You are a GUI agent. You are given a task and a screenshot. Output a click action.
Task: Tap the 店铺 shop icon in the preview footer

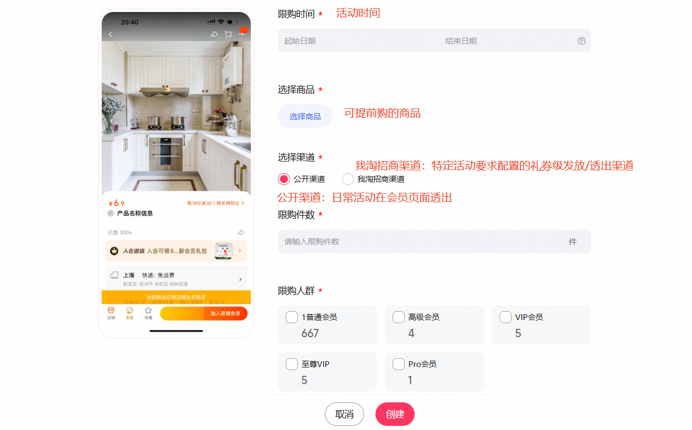(111, 310)
